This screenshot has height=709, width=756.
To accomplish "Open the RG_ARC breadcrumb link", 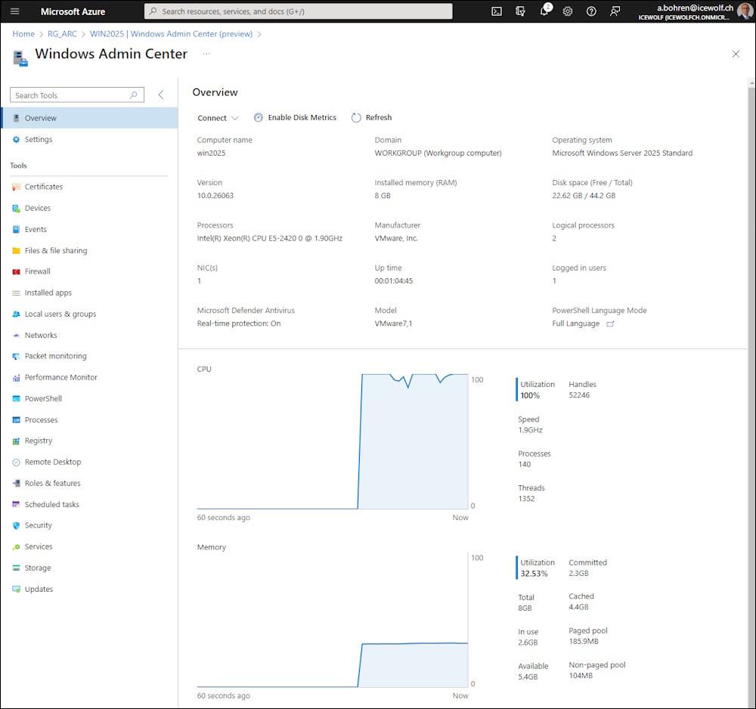I will tap(62, 34).
